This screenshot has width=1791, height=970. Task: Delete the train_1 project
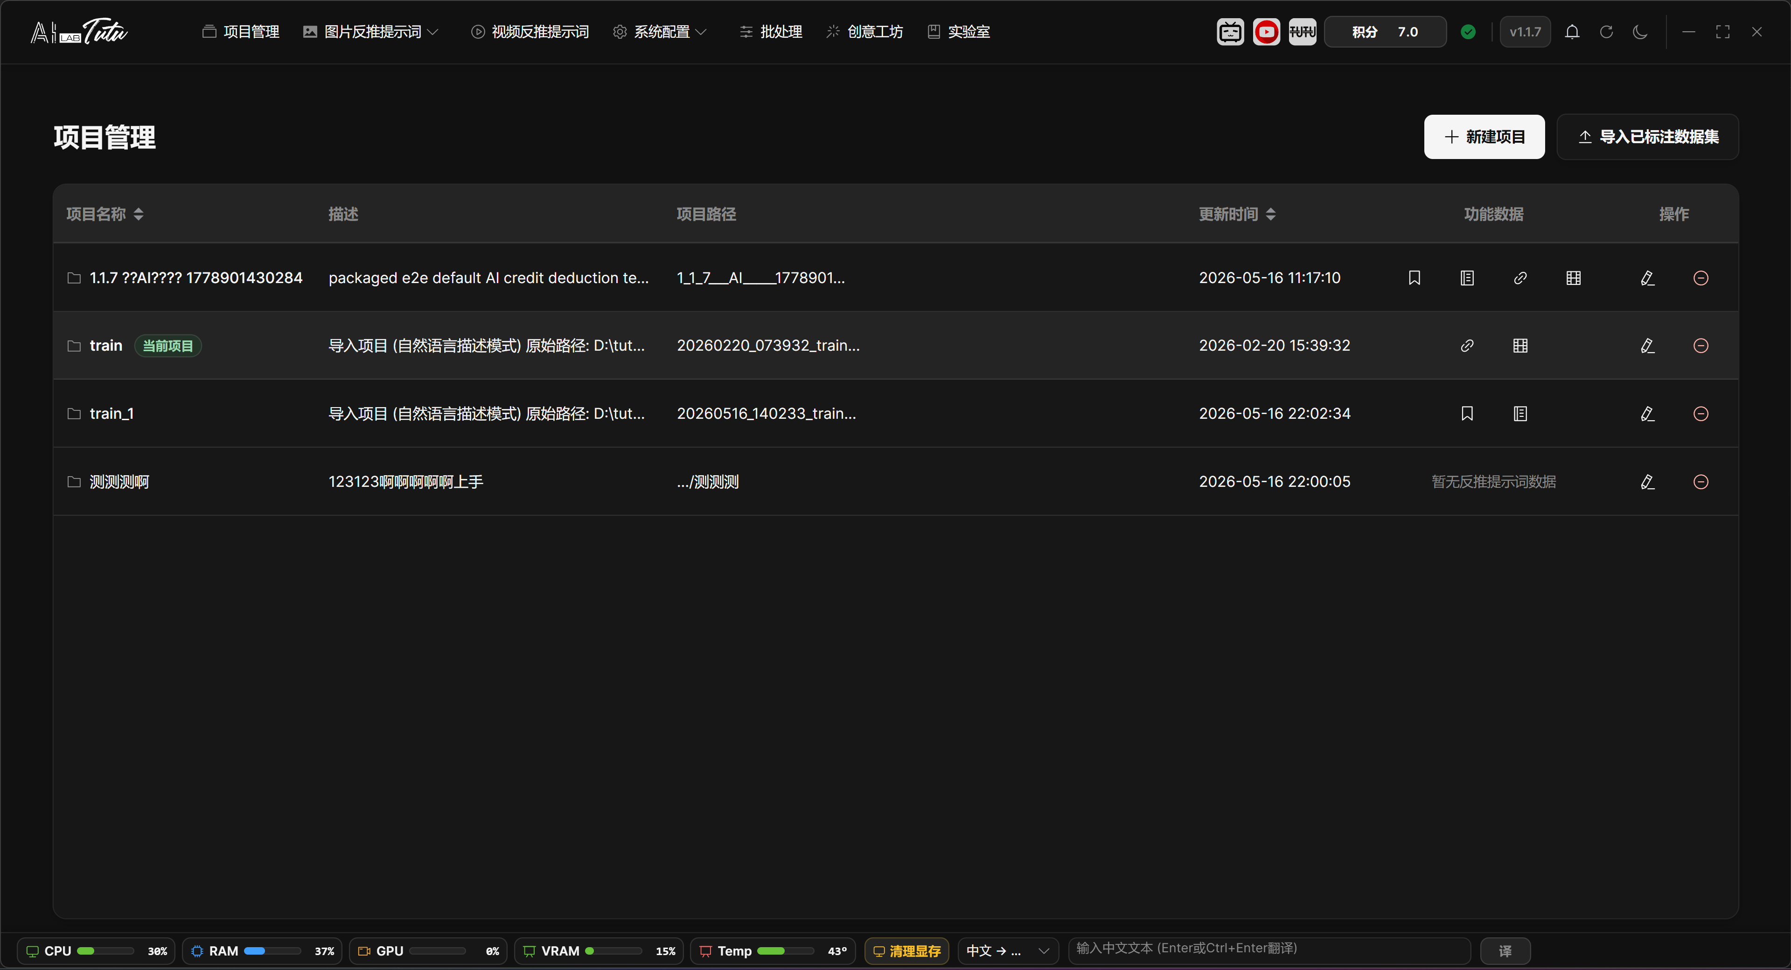tap(1700, 414)
